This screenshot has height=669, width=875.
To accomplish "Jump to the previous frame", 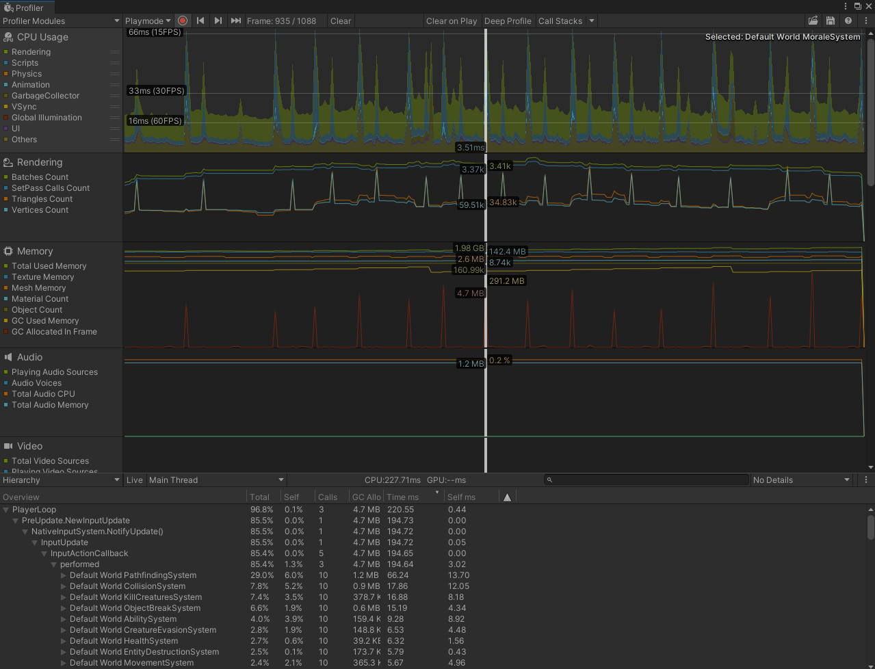I will click(200, 21).
